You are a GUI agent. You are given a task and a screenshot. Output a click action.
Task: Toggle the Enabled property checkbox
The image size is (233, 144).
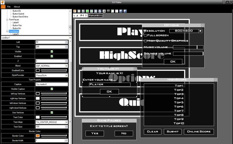pyautogui.click(x=52, y=56)
